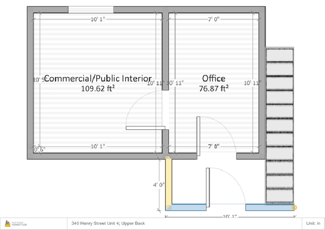
Task: Click the 76.87 ft² area text
Action: [214, 89]
